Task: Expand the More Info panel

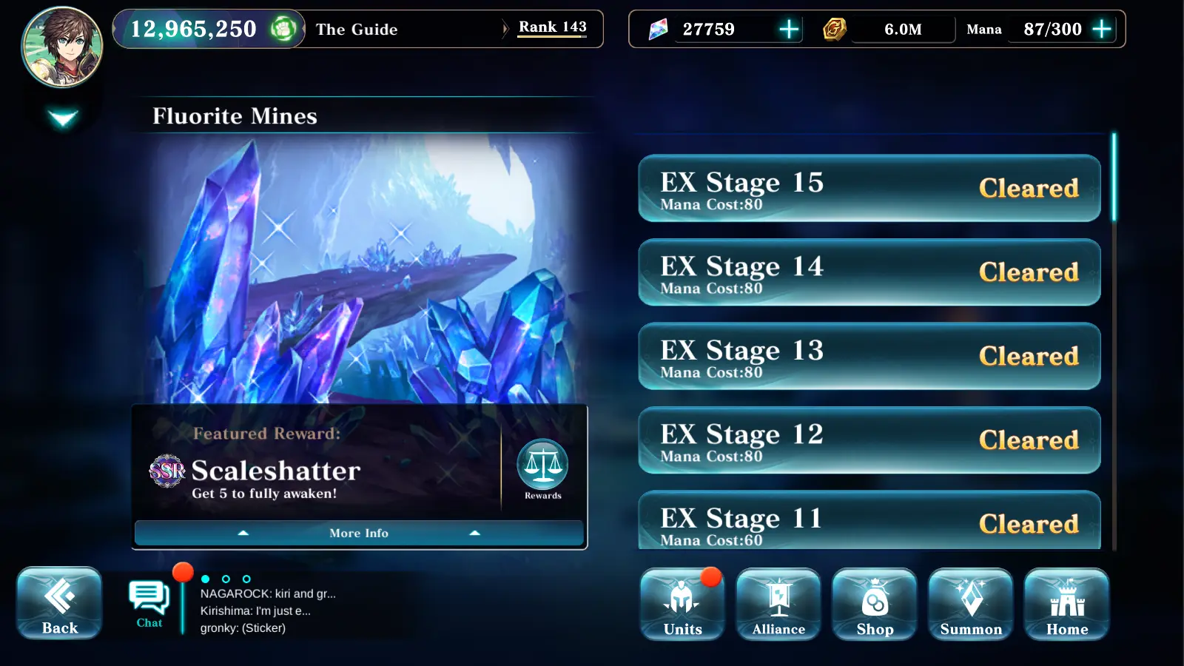Action: click(x=359, y=533)
